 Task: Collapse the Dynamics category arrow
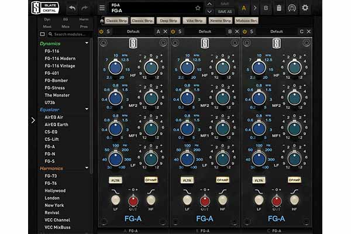click(x=87, y=43)
